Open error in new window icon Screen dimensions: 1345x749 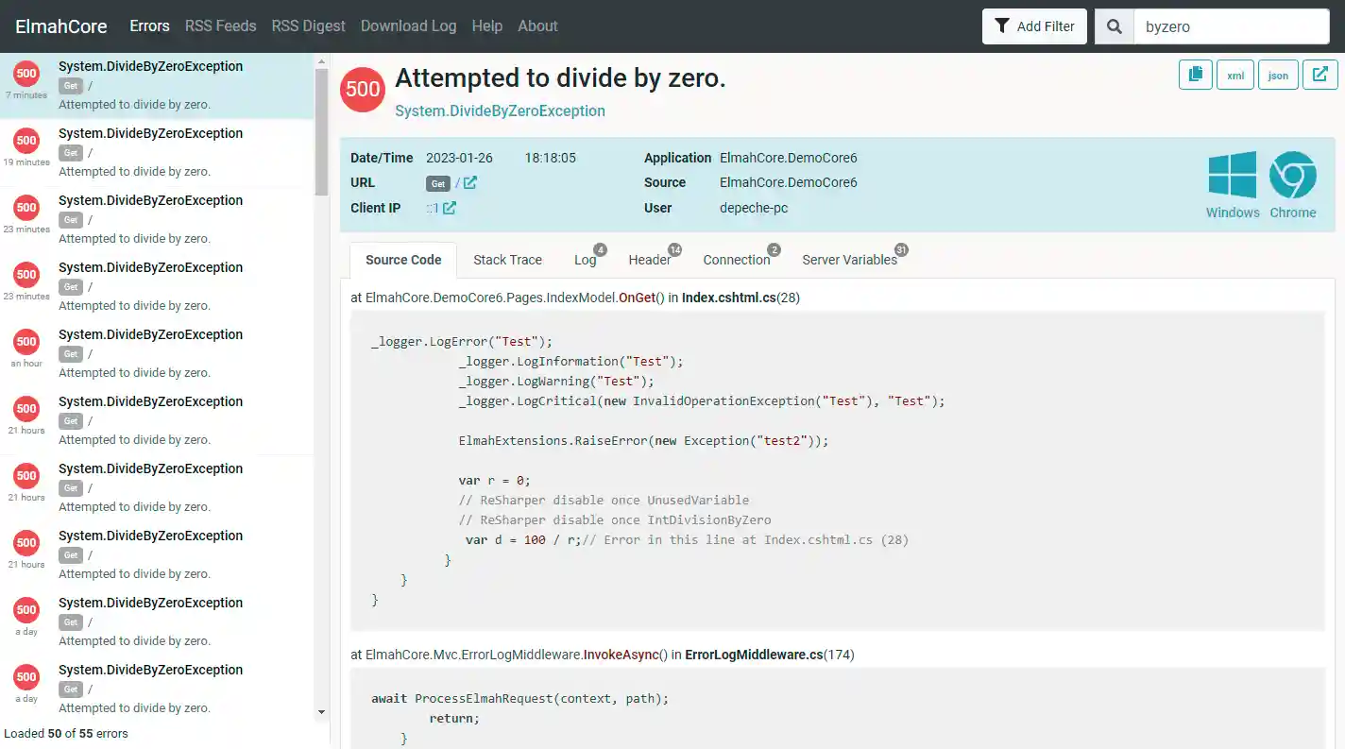(x=1320, y=75)
